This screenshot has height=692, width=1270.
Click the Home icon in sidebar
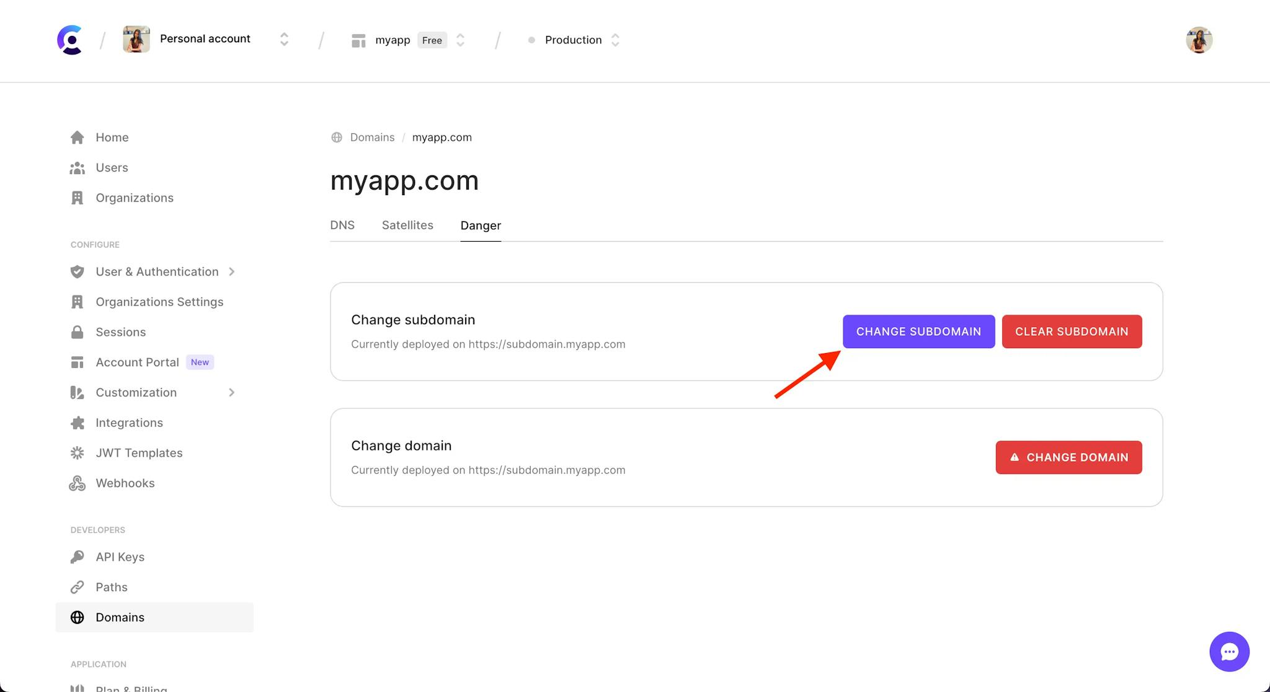(x=75, y=136)
